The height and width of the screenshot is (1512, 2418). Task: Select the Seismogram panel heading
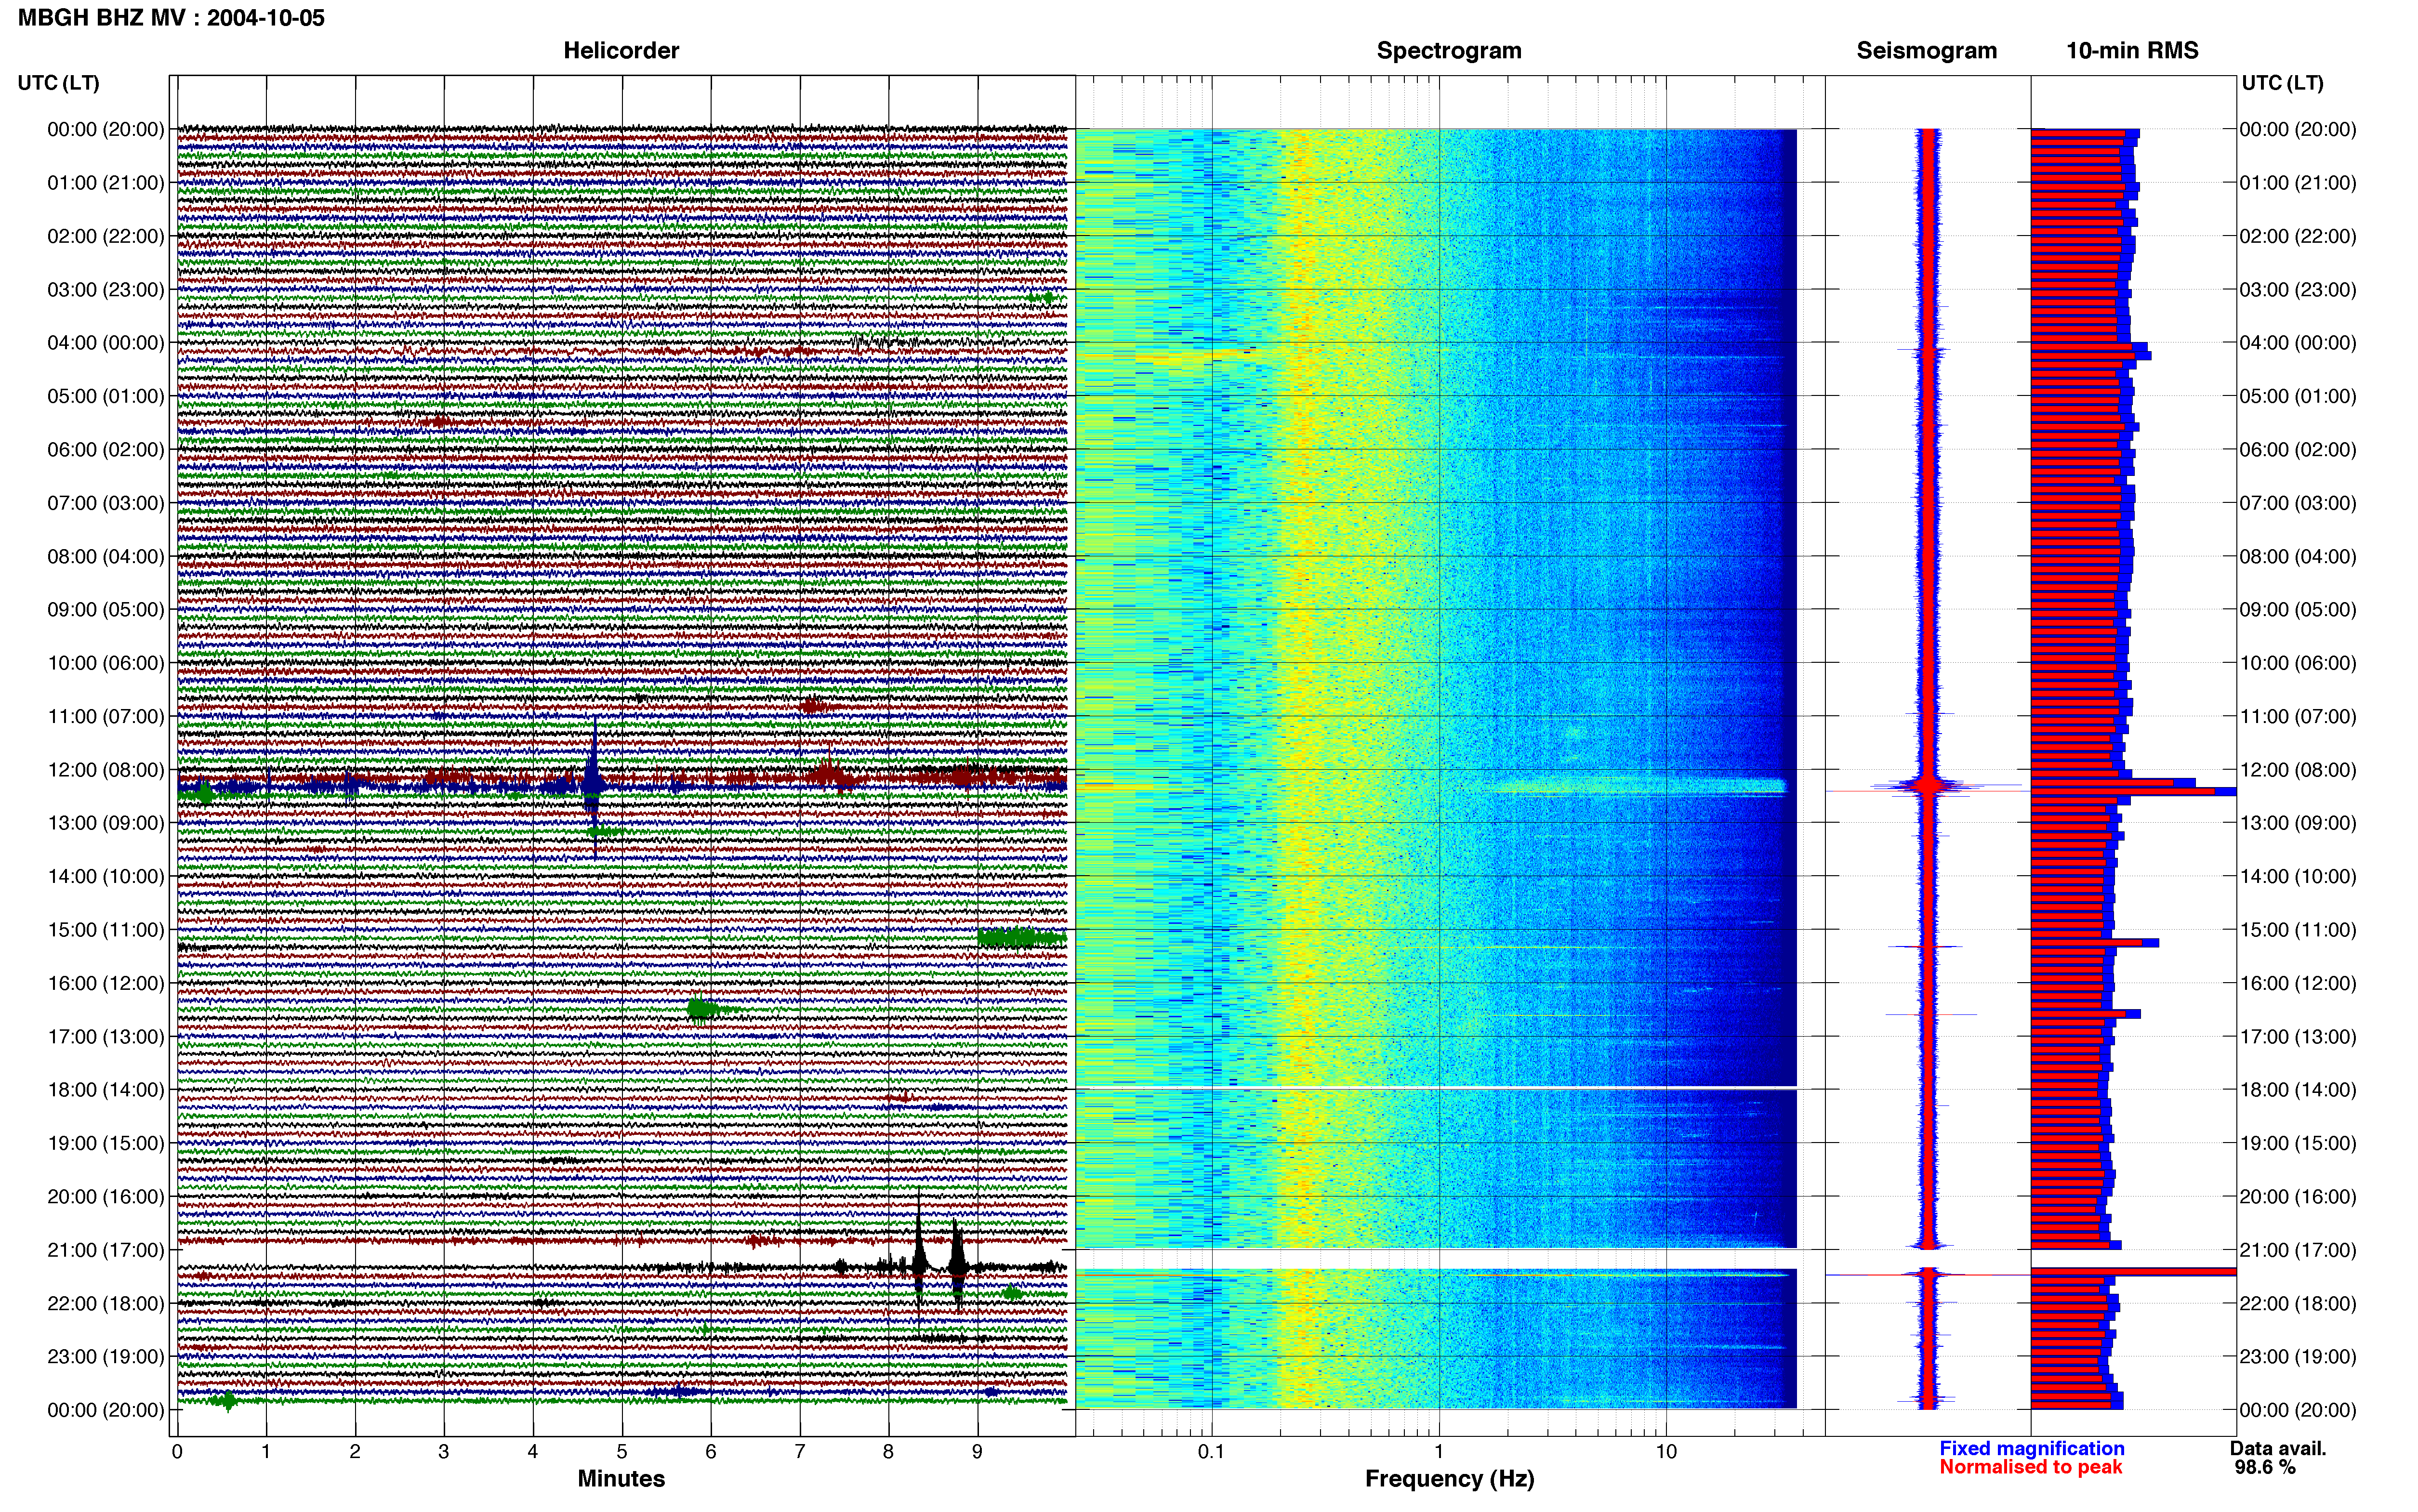click(x=1926, y=51)
